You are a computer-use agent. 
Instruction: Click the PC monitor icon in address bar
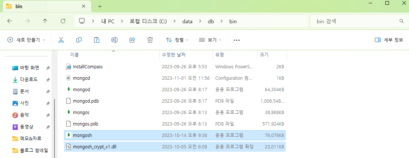click(82, 21)
